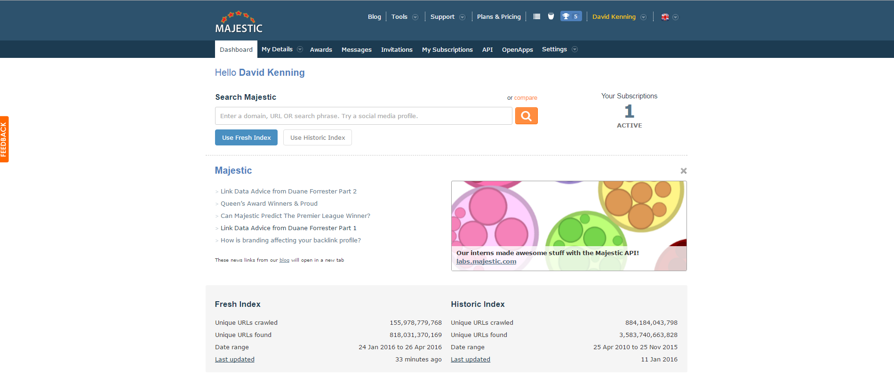The height and width of the screenshot is (377, 894).
Task: Open the list icon in header
Action: 536,16
